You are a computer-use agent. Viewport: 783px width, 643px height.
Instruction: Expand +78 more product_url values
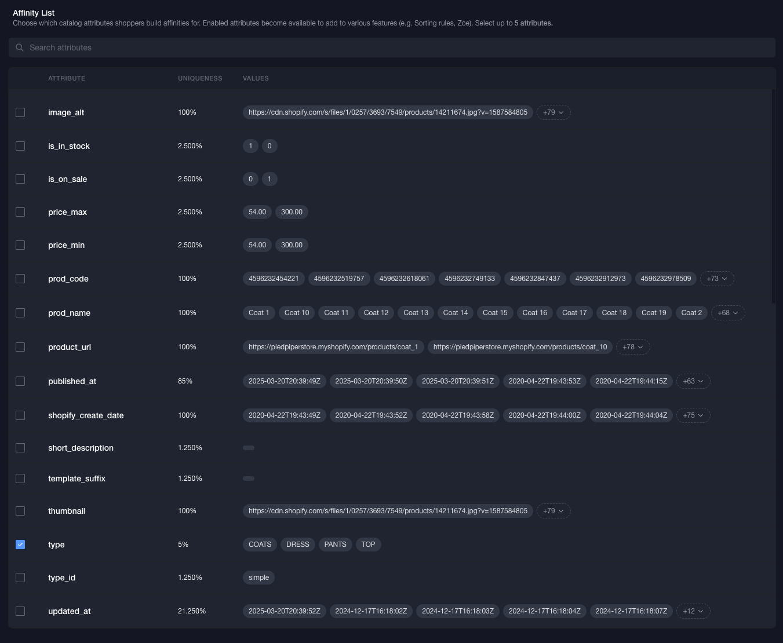[x=633, y=347]
